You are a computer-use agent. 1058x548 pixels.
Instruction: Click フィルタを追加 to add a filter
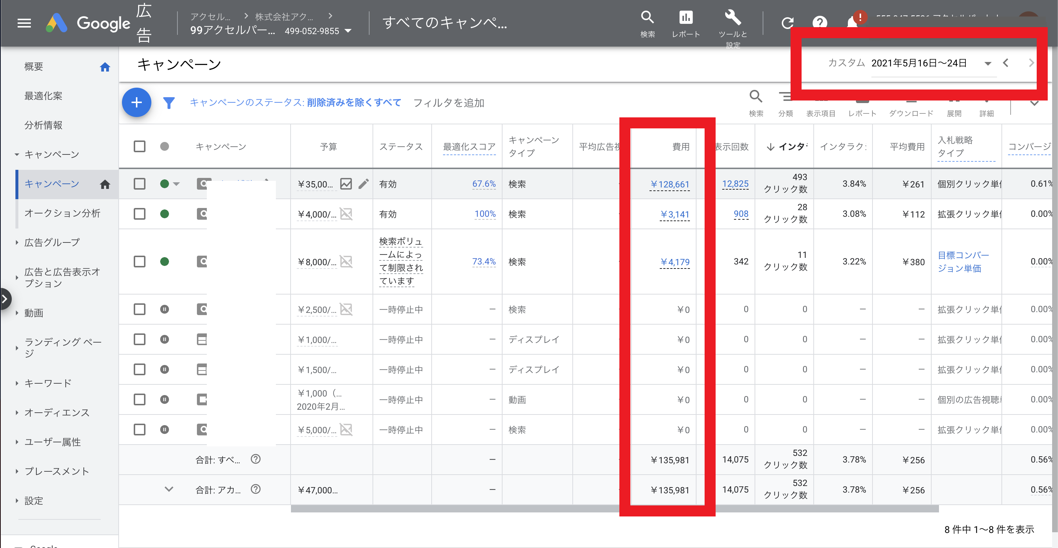click(x=449, y=103)
